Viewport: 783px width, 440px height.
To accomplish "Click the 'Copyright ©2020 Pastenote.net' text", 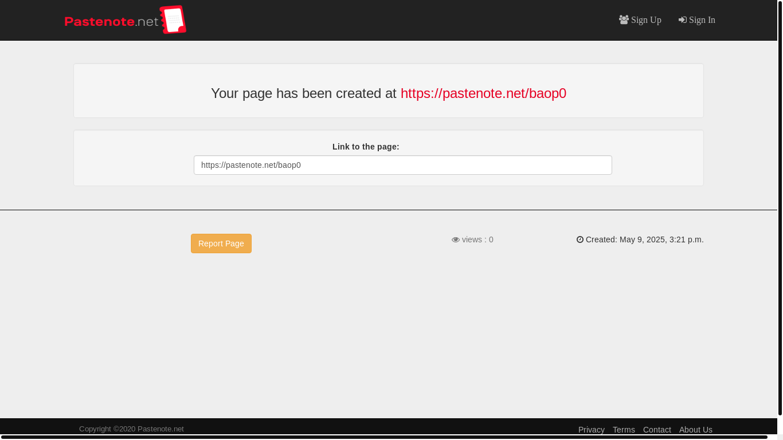I will pos(131,429).
